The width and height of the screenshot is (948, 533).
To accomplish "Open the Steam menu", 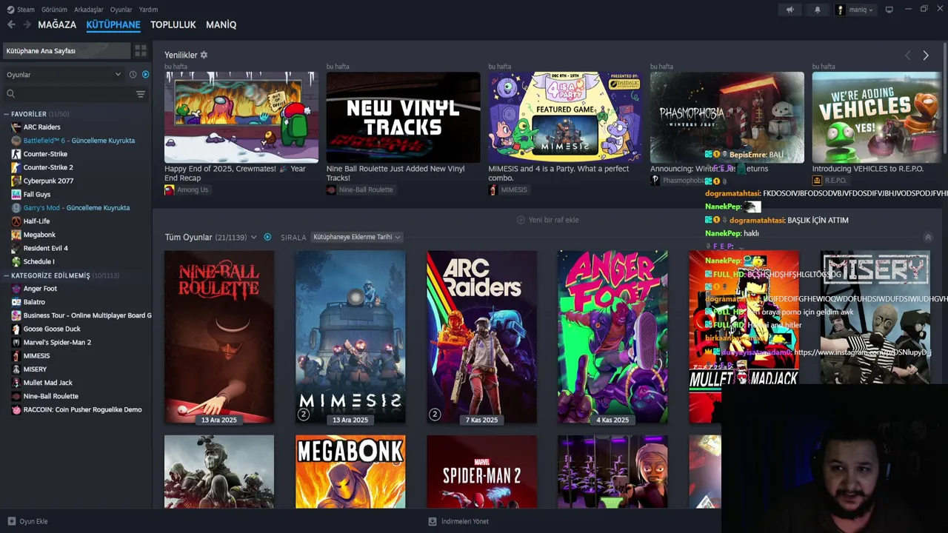I will pyautogui.click(x=21, y=10).
